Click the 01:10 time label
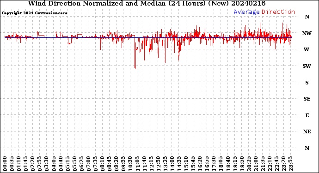 coord(19,164)
